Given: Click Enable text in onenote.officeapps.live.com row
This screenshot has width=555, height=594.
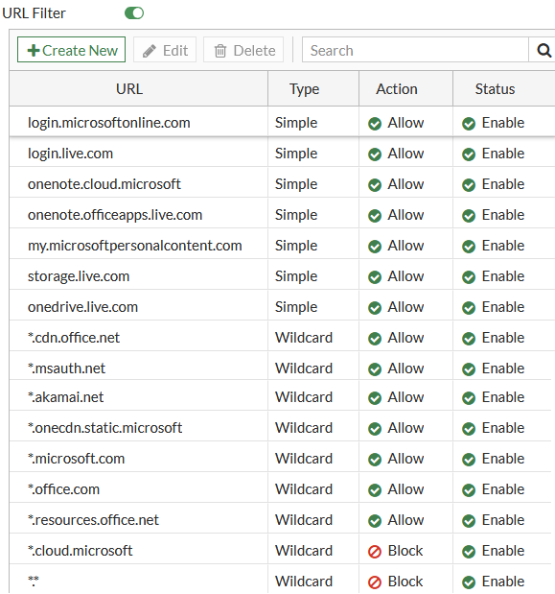Looking at the screenshot, I should (503, 215).
